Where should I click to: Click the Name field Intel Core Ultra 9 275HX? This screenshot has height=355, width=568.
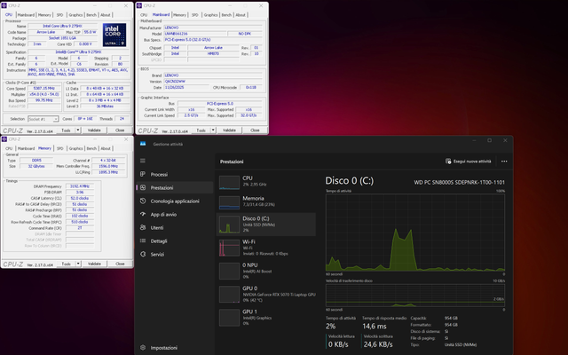(x=62, y=26)
